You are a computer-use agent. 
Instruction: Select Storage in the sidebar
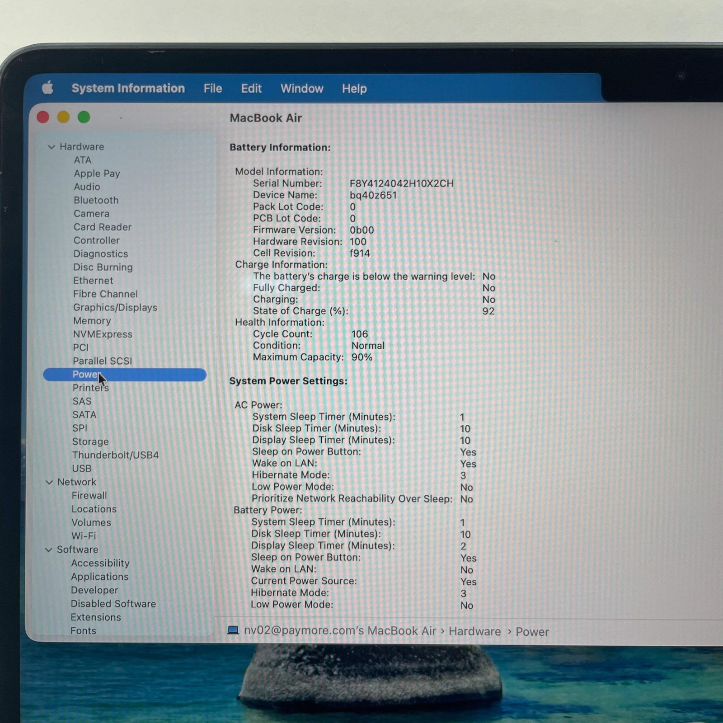tap(90, 441)
